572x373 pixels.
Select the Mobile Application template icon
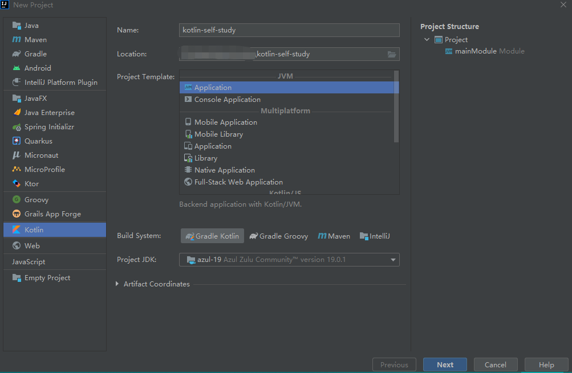point(188,122)
